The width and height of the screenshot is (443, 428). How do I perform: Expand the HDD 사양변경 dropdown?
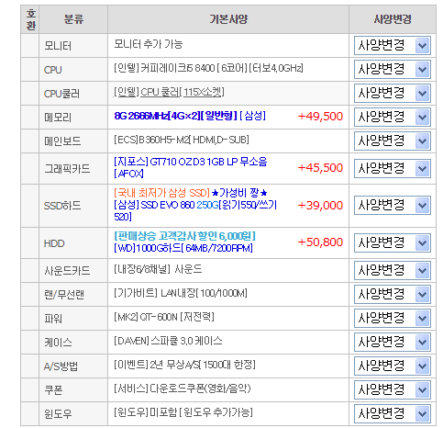pyautogui.click(x=393, y=243)
